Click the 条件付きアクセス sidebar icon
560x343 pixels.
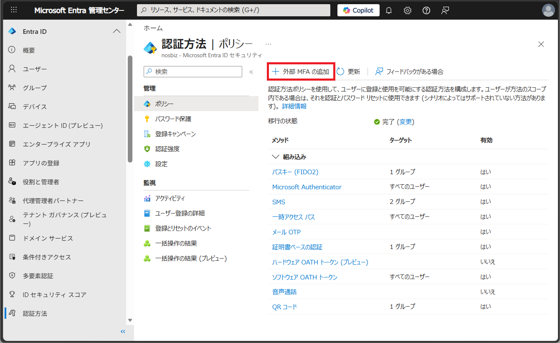(x=12, y=257)
